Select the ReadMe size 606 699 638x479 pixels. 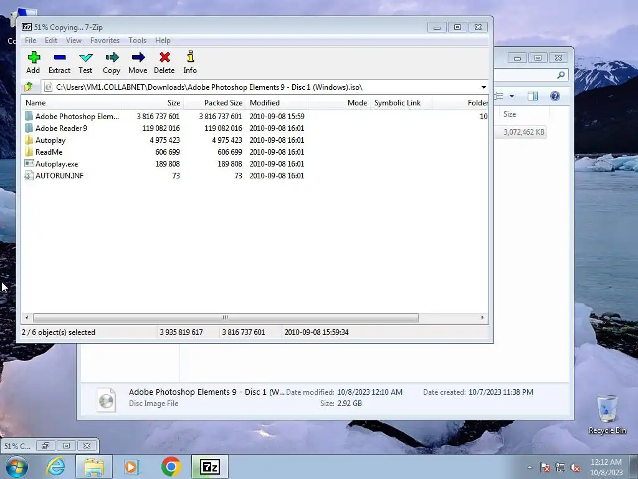[167, 152]
